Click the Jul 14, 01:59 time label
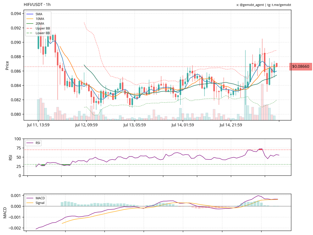The height and width of the screenshot is (235, 313). coord(183,125)
